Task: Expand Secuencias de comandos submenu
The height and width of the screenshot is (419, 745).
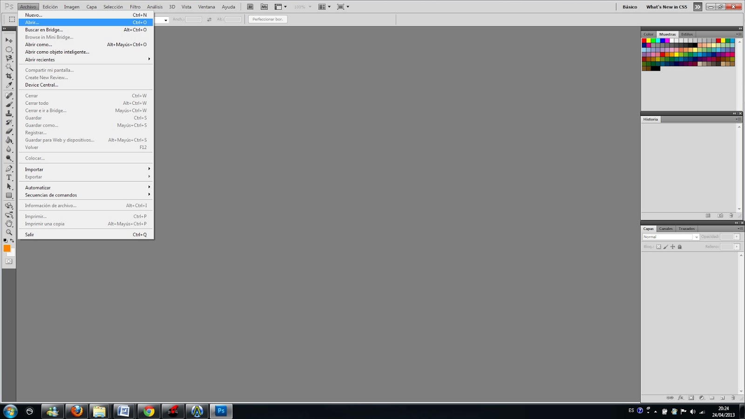Action: pos(86,195)
